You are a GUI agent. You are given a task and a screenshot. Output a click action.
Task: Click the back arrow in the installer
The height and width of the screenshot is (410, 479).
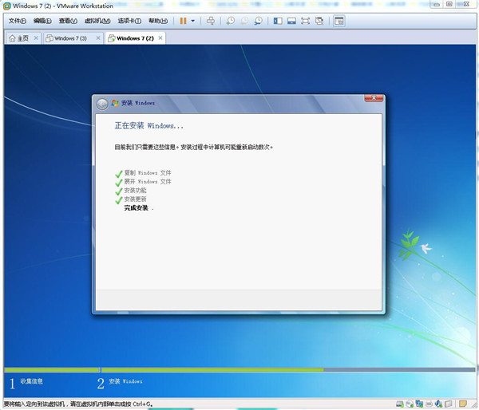(x=102, y=104)
